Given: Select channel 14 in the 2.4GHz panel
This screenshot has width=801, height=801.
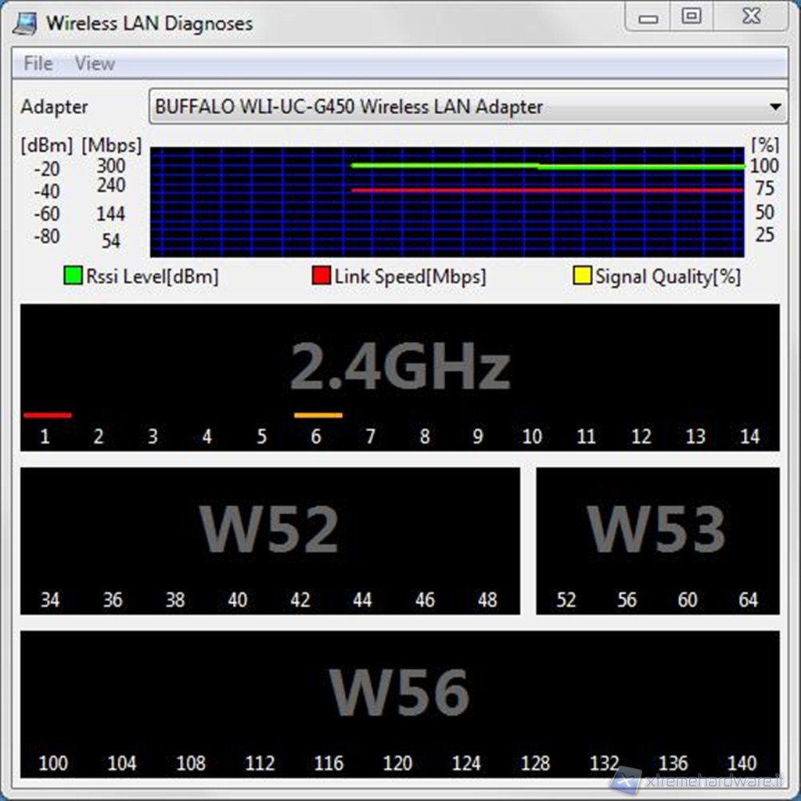Looking at the screenshot, I should pos(749,436).
